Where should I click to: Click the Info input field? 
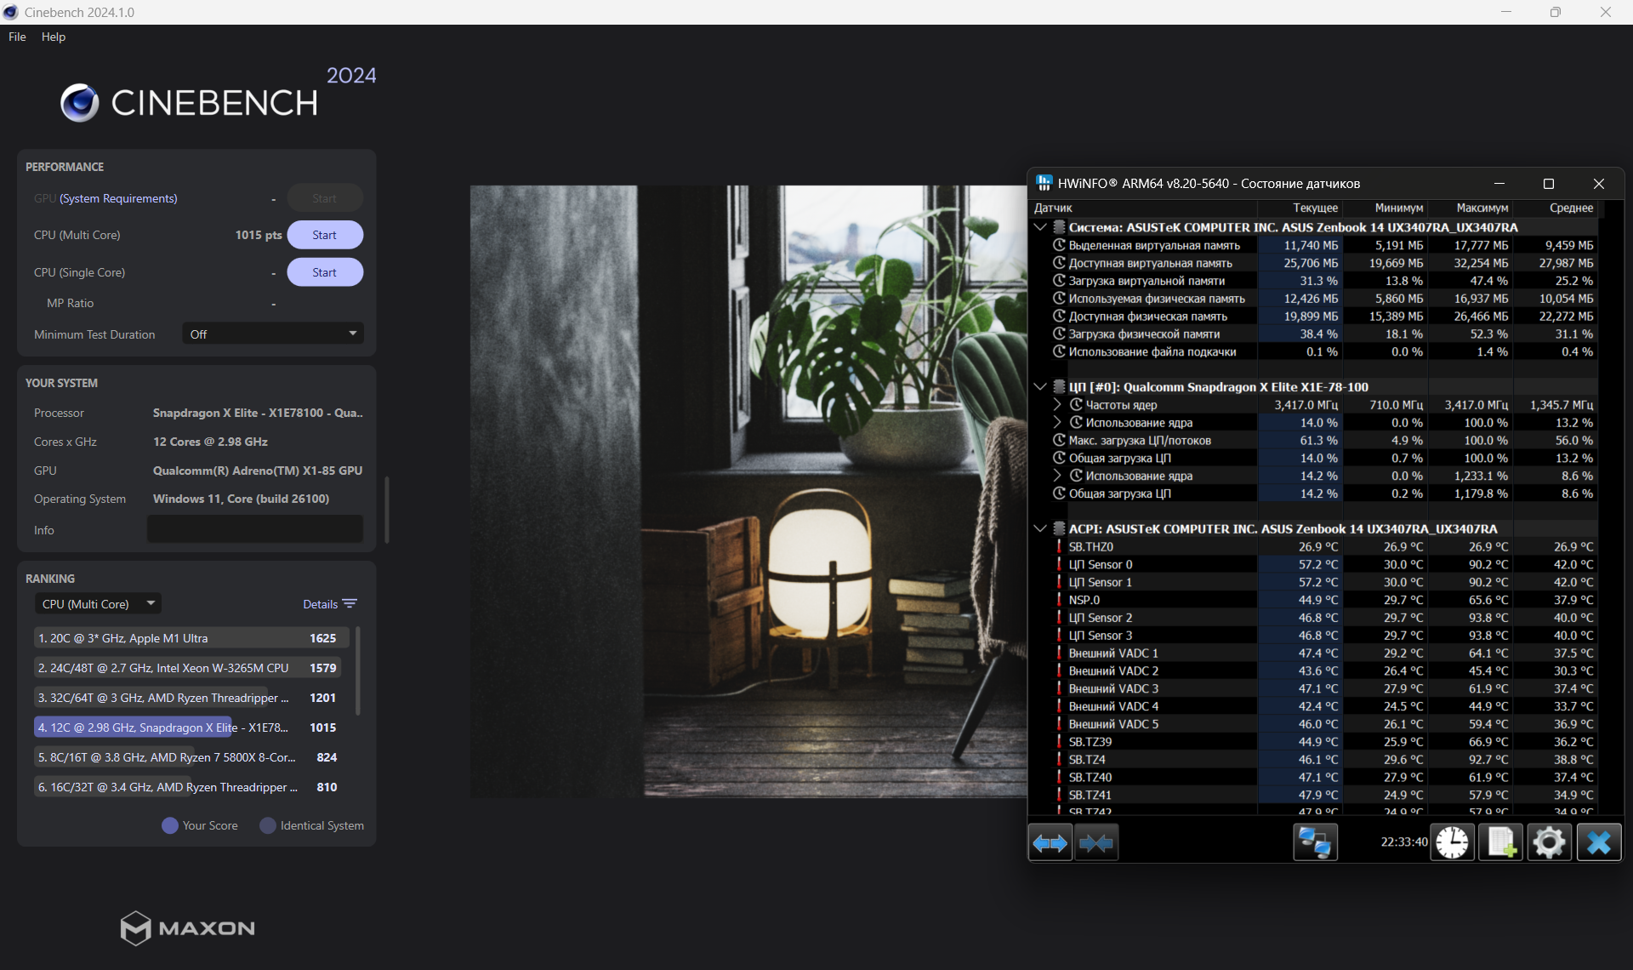(255, 529)
